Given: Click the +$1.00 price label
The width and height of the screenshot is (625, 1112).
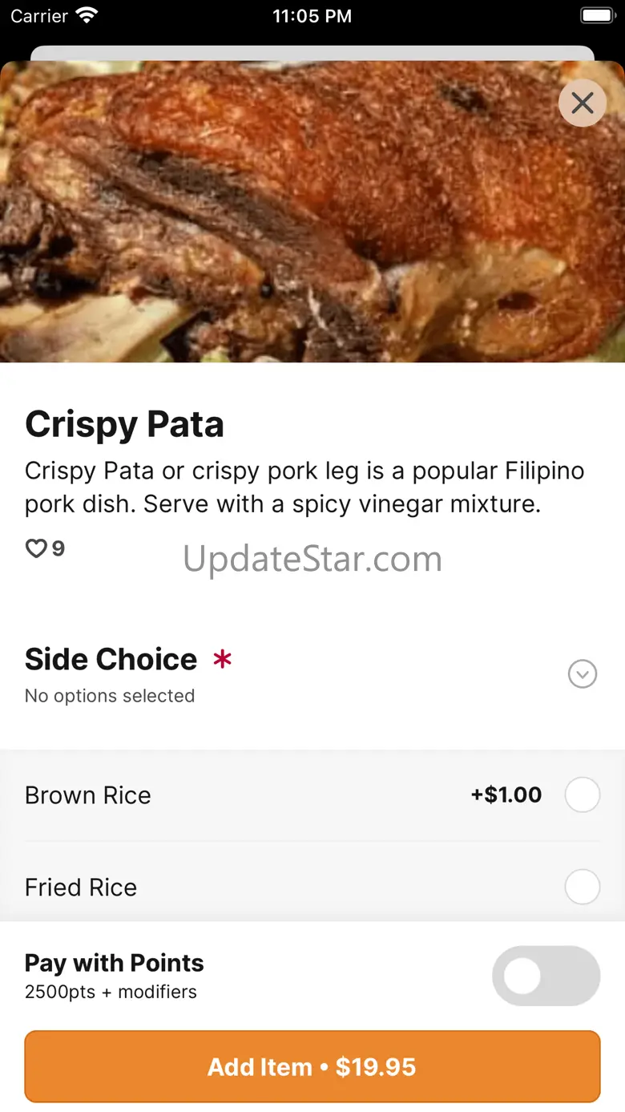Looking at the screenshot, I should coord(506,795).
